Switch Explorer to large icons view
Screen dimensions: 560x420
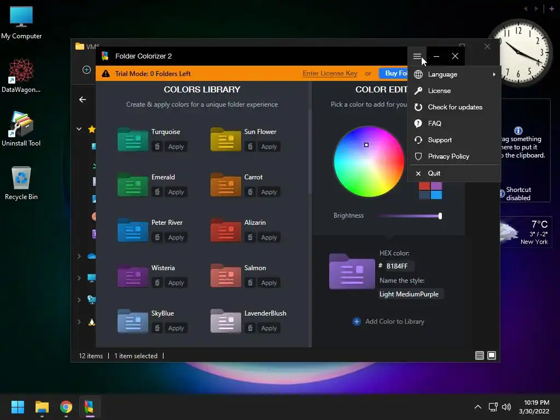click(x=492, y=355)
